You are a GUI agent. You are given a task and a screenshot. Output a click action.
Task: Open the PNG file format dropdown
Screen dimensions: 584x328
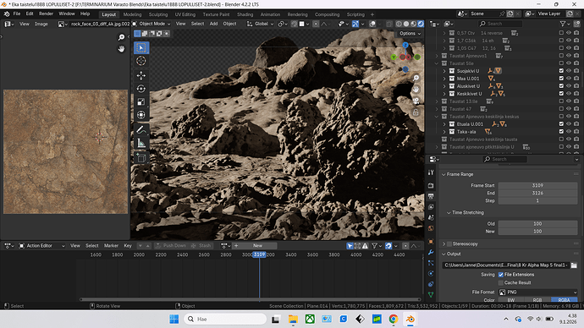click(x=537, y=292)
